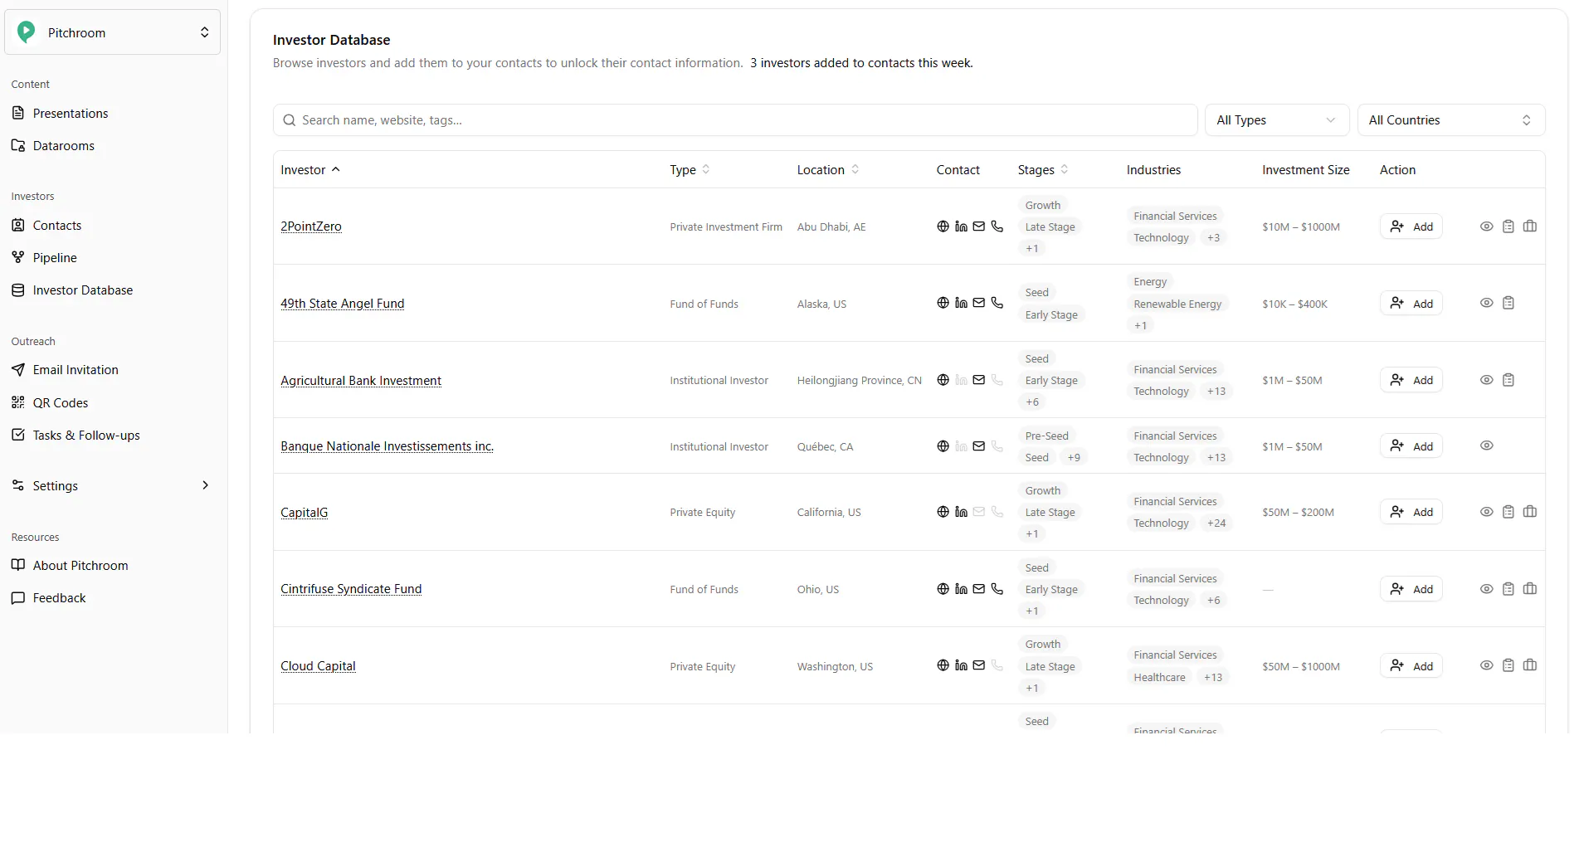Screen dimensions: 1579x852
Task: Click the email icon for 2PointZero
Action: pyautogui.click(x=979, y=226)
